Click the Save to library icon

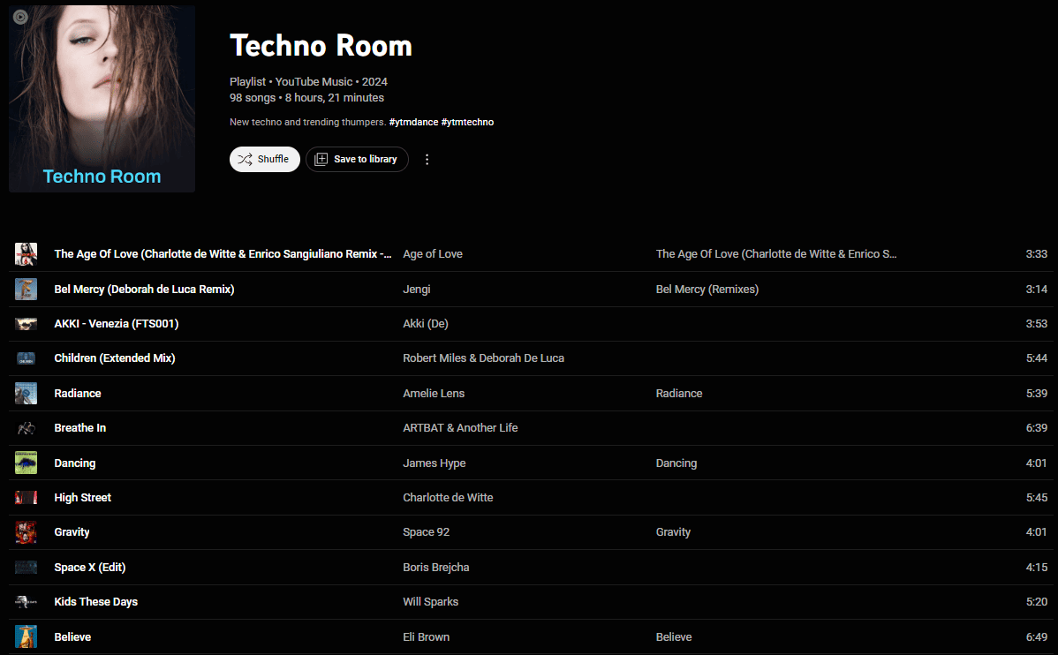pyautogui.click(x=321, y=159)
